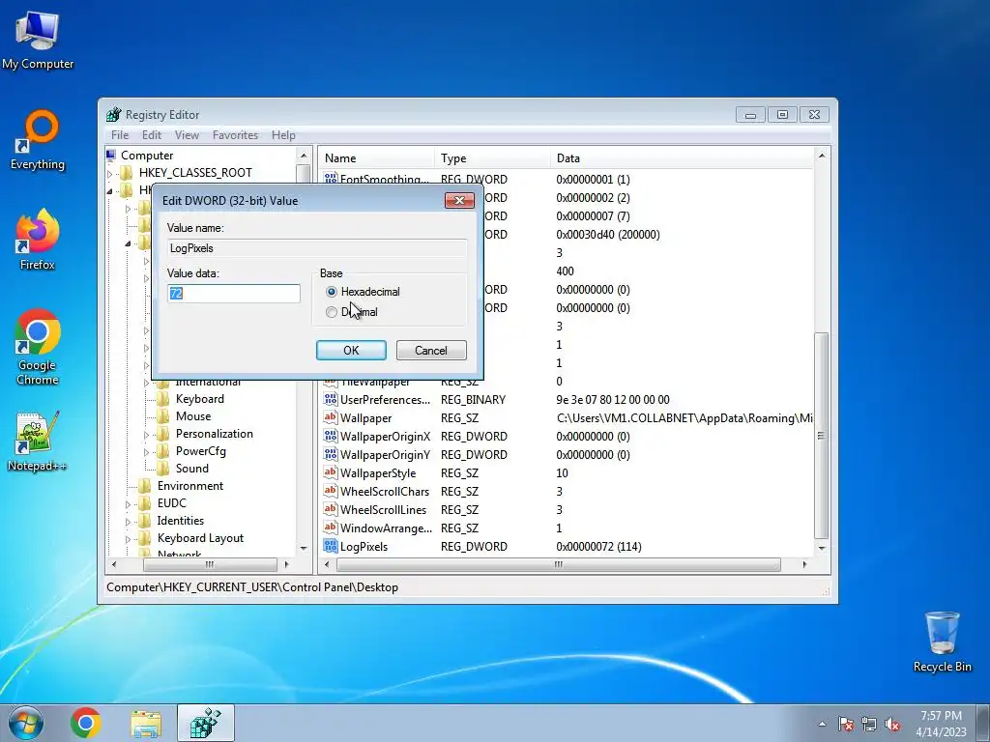Select the WheelScrollChars string icon

click(331, 491)
